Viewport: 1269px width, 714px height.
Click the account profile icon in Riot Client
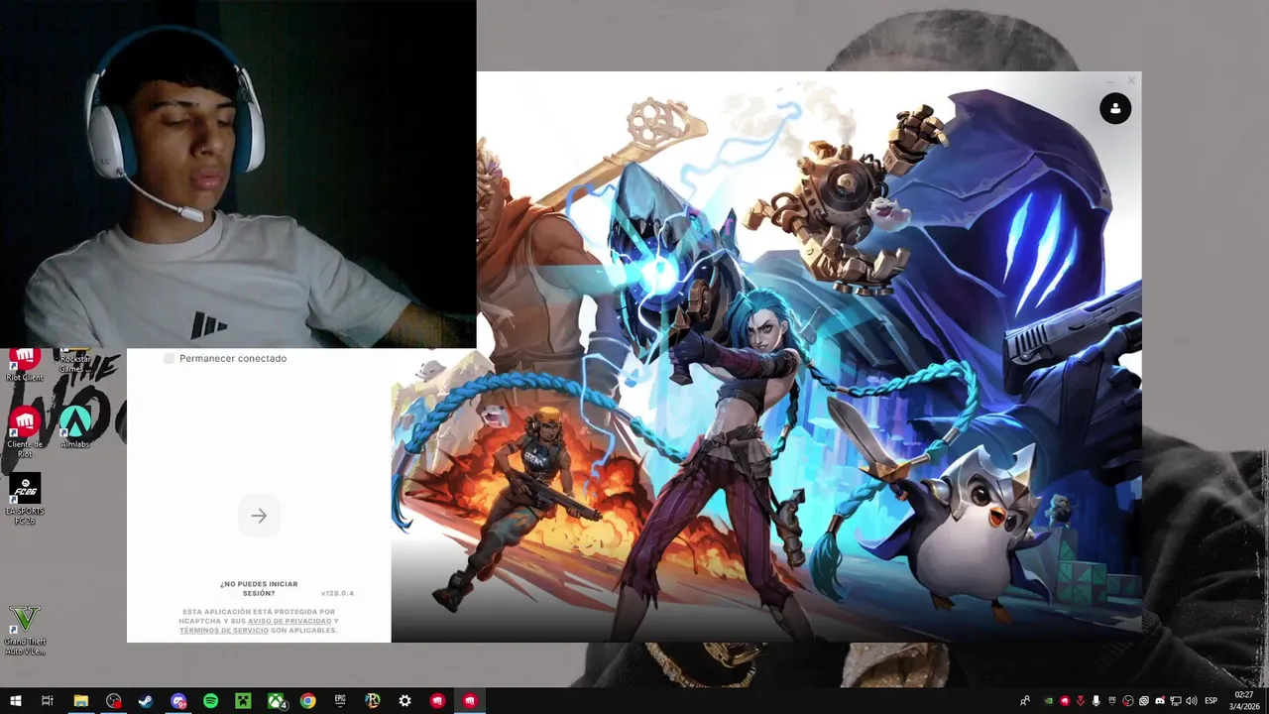(x=1115, y=108)
